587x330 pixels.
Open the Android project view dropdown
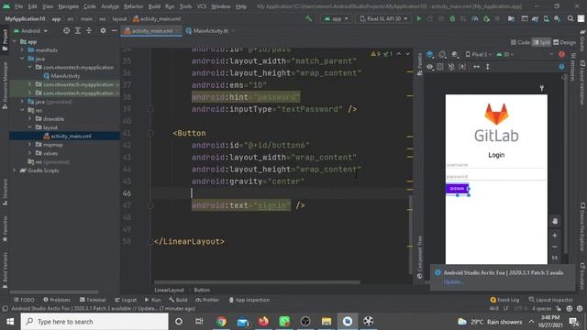click(x=30, y=30)
